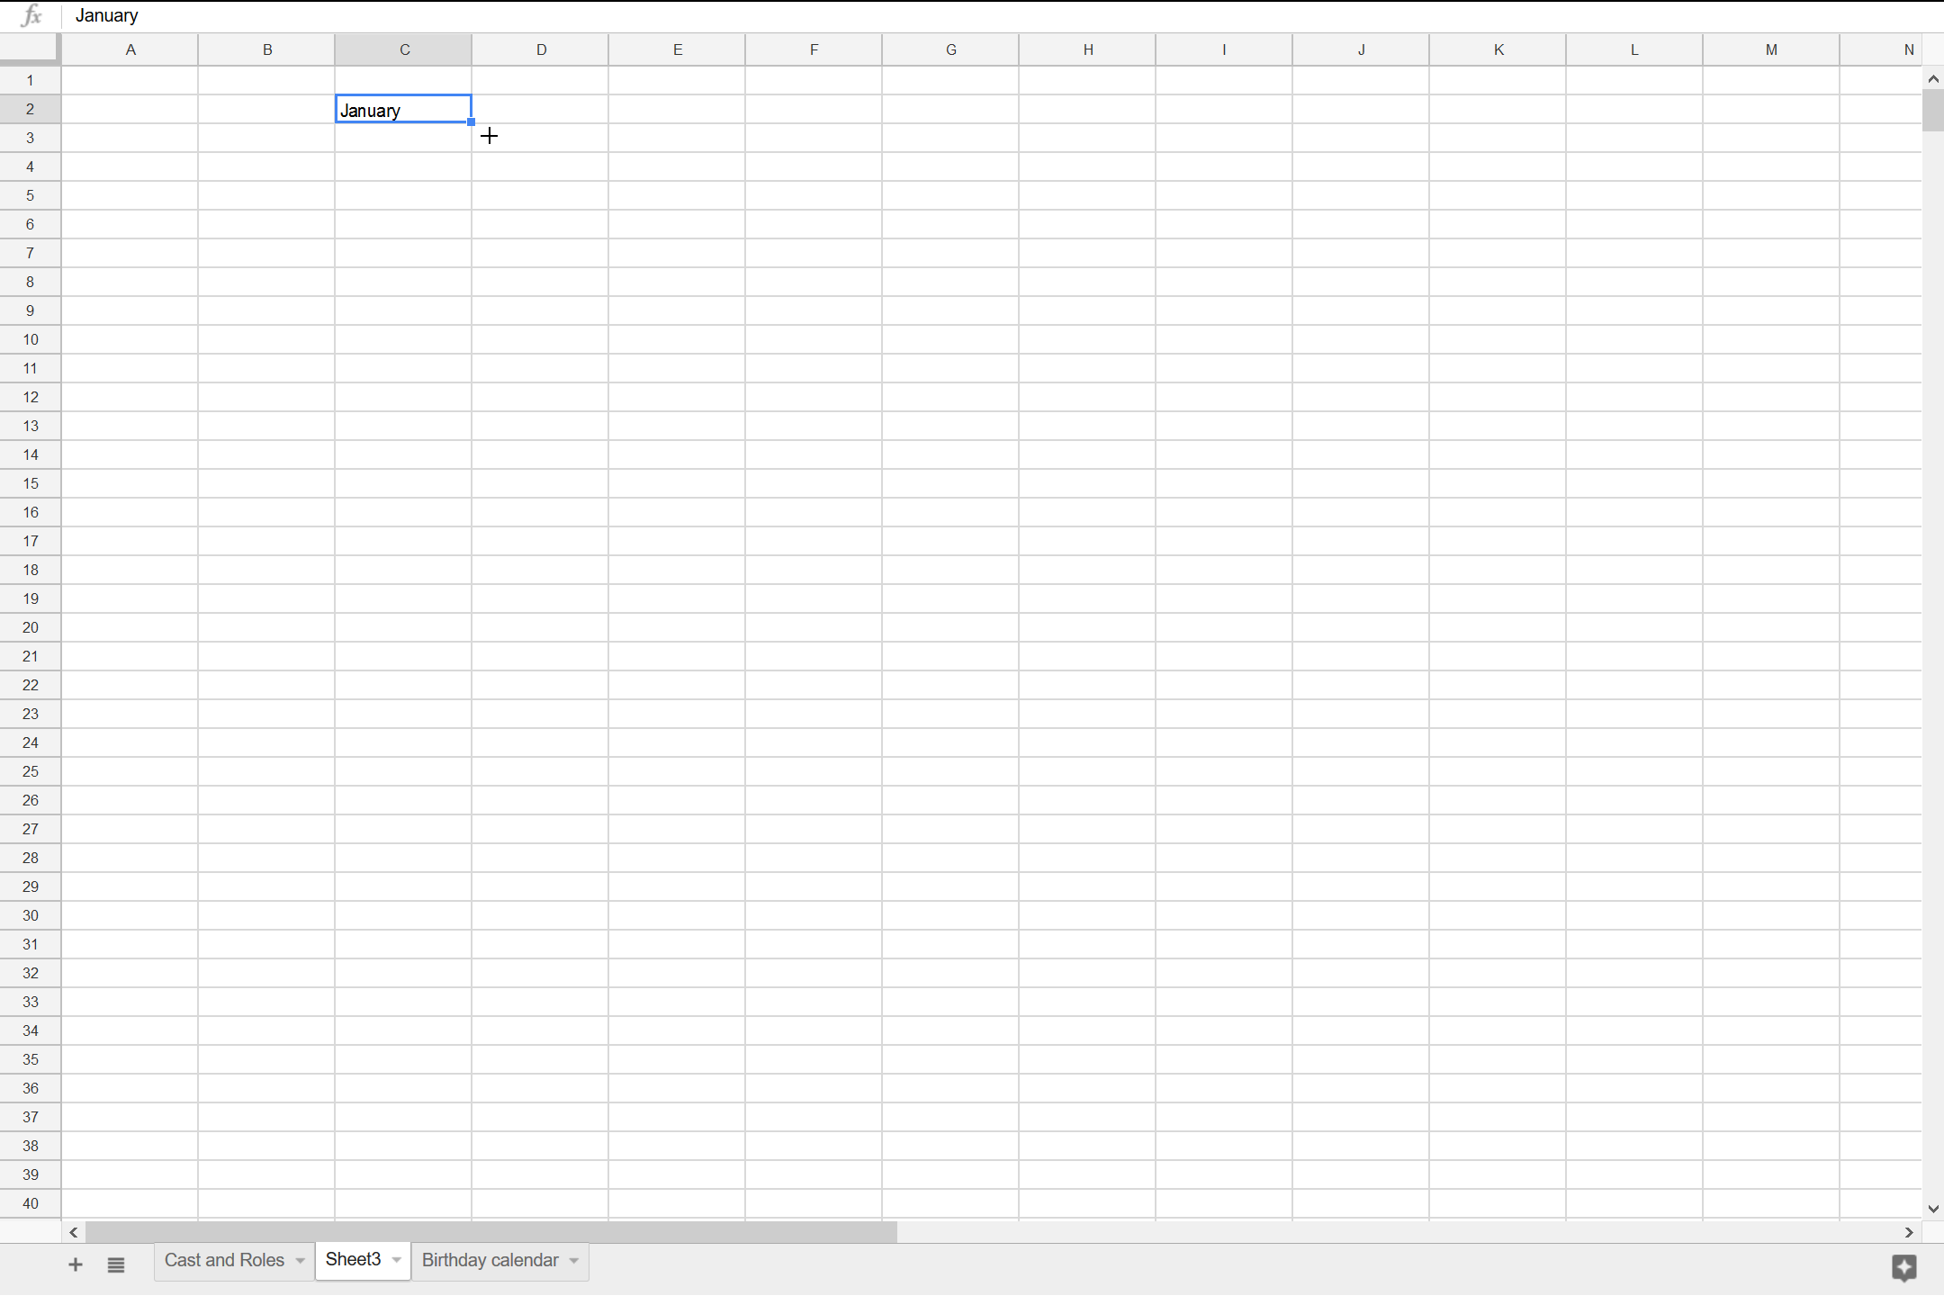Open the all-sheets list icon

pyautogui.click(x=116, y=1264)
